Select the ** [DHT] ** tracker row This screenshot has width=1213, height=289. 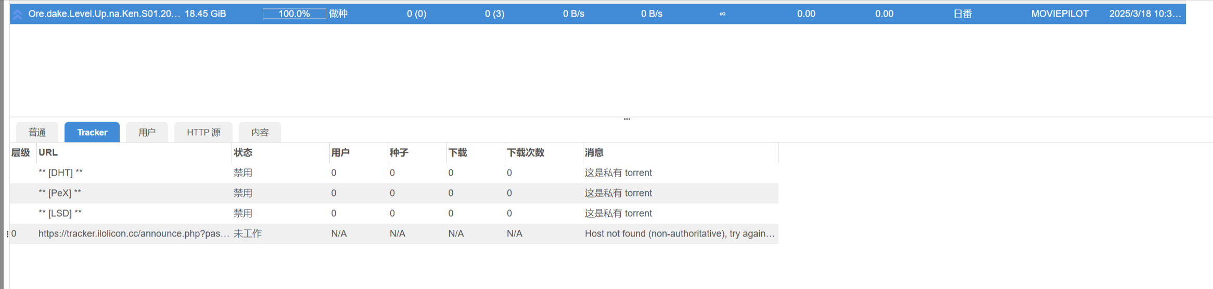click(394, 173)
